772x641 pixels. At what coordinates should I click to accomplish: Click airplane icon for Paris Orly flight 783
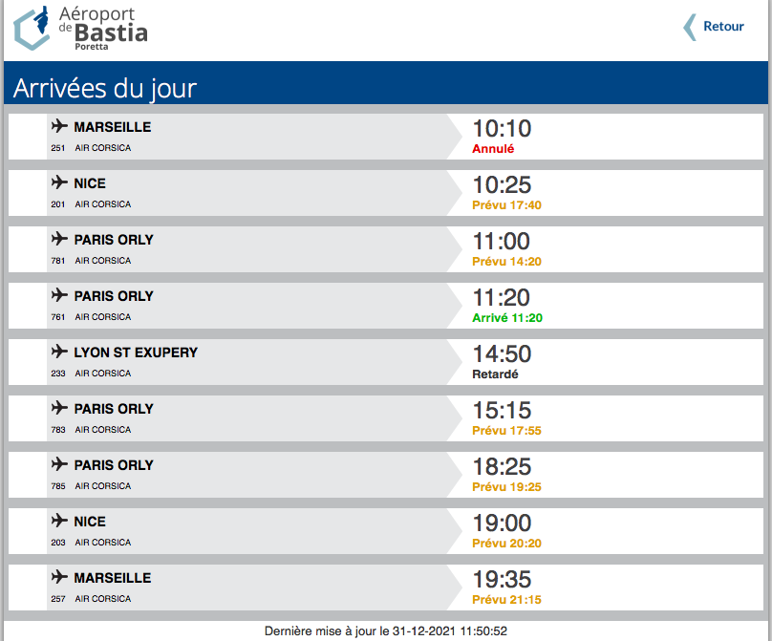59,408
